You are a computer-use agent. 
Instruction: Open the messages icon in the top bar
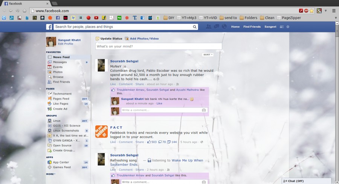click(x=217, y=27)
